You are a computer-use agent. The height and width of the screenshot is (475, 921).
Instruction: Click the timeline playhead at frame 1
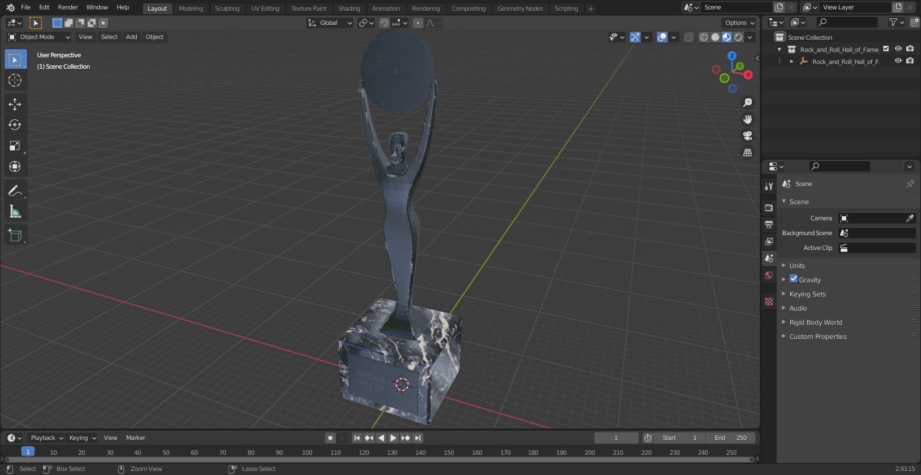tap(28, 451)
